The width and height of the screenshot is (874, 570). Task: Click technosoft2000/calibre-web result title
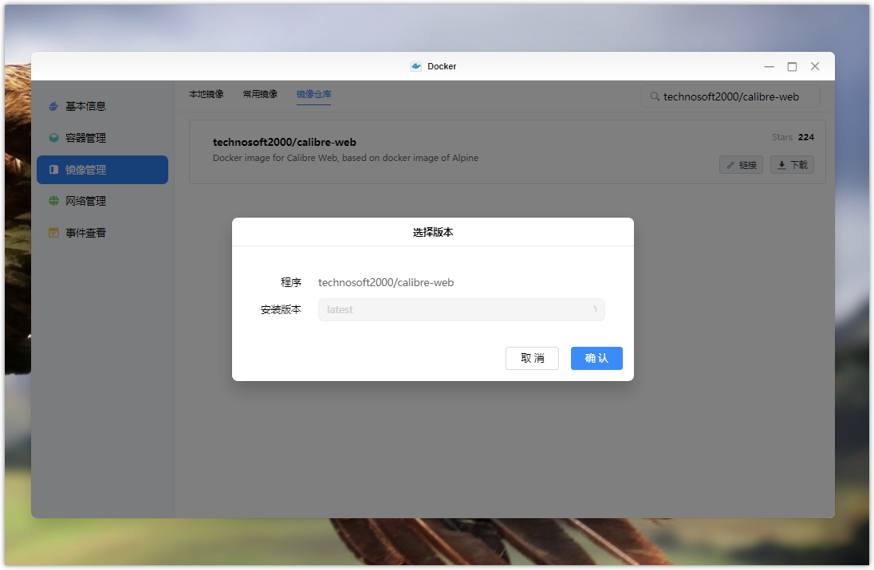(284, 142)
